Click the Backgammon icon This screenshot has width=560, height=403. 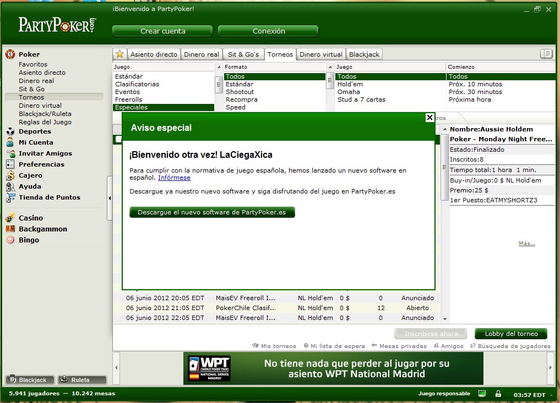(10, 229)
